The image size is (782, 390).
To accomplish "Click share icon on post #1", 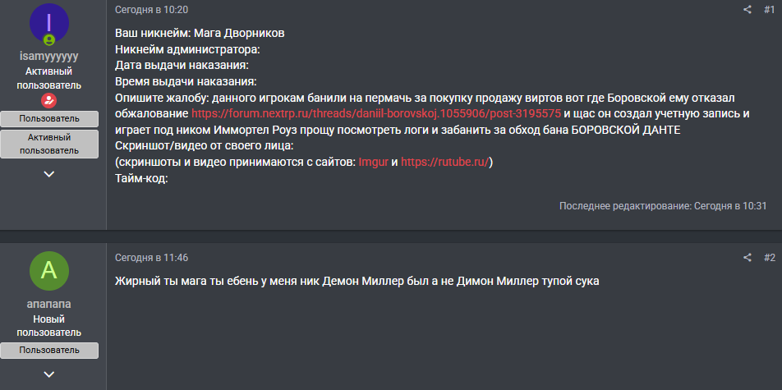I will 747,10.
